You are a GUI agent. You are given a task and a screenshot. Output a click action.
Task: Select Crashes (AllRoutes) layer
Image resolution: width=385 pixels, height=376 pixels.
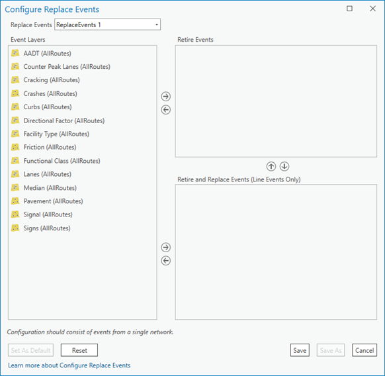50,93
